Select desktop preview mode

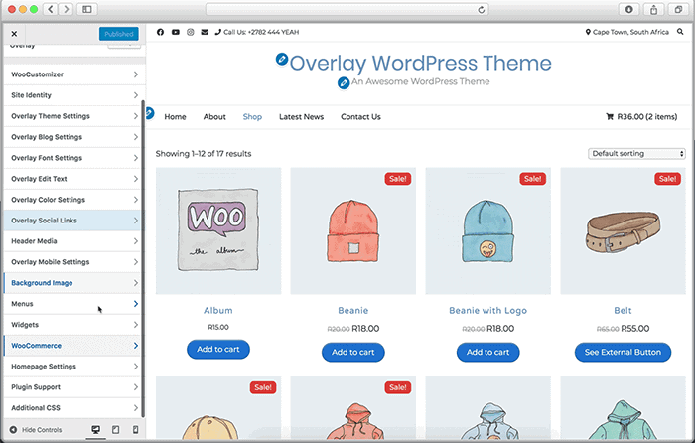(96, 429)
